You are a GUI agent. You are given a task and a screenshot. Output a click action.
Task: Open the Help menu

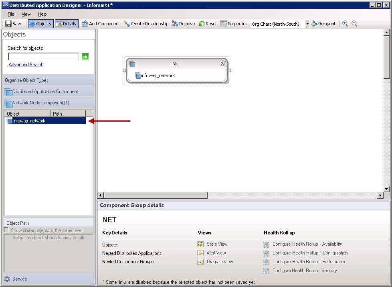tap(42, 14)
